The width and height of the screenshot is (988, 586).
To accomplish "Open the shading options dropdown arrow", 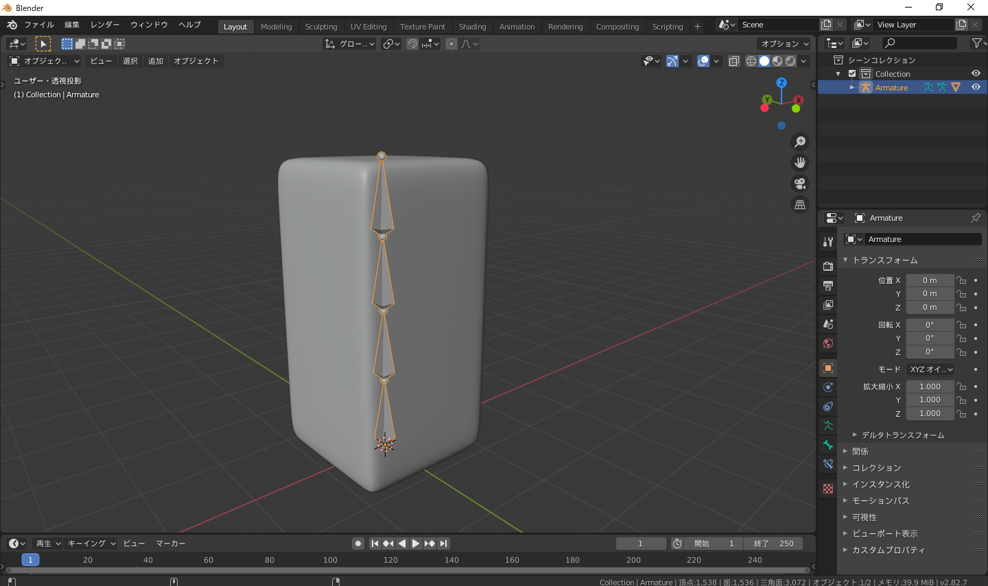I will [x=803, y=61].
